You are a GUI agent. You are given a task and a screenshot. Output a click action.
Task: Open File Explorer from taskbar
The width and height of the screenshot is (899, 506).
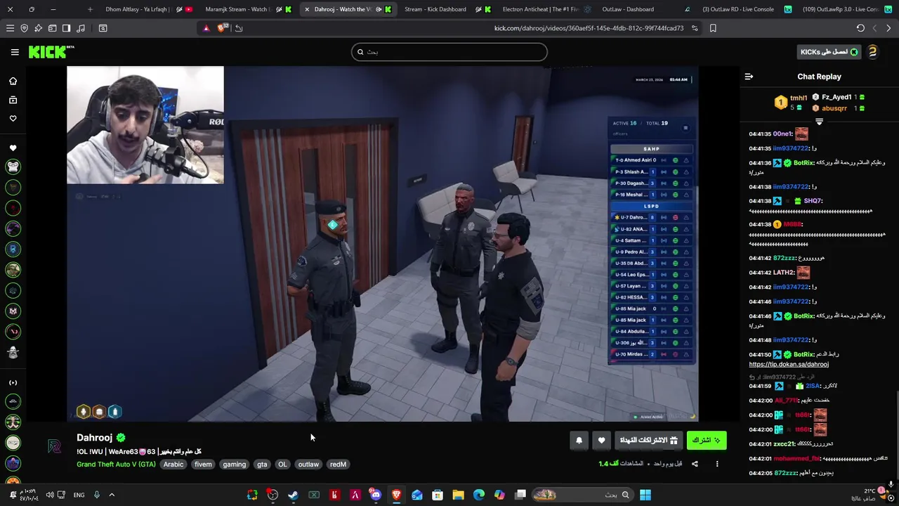click(x=458, y=495)
